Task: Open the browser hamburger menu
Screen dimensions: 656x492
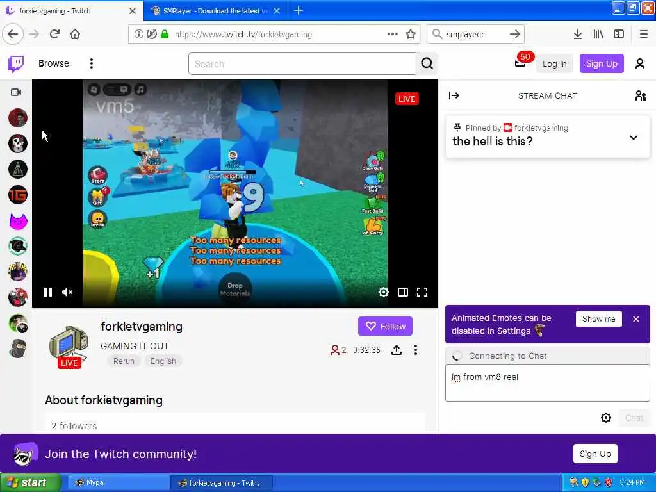Action: click(x=643, y=35)
